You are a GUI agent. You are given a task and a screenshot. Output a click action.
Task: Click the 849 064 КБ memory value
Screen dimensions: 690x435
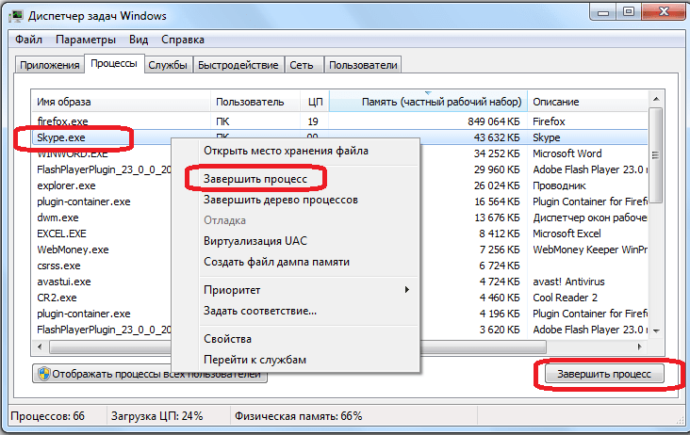pos(494,121)
